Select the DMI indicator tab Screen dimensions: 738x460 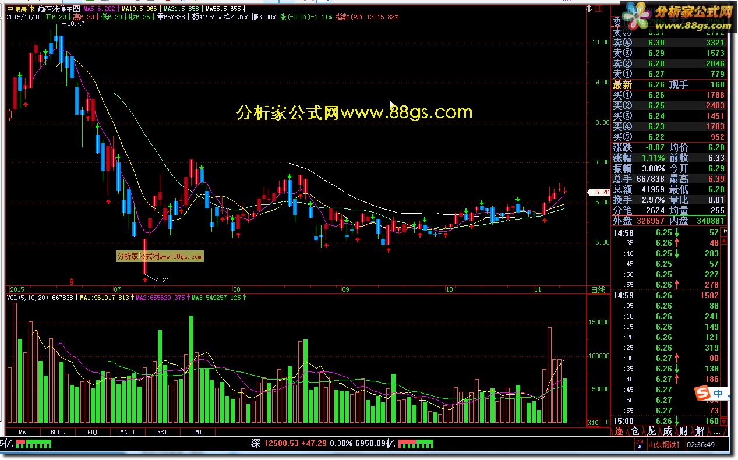pyautogui.click(x=197, y=432)
